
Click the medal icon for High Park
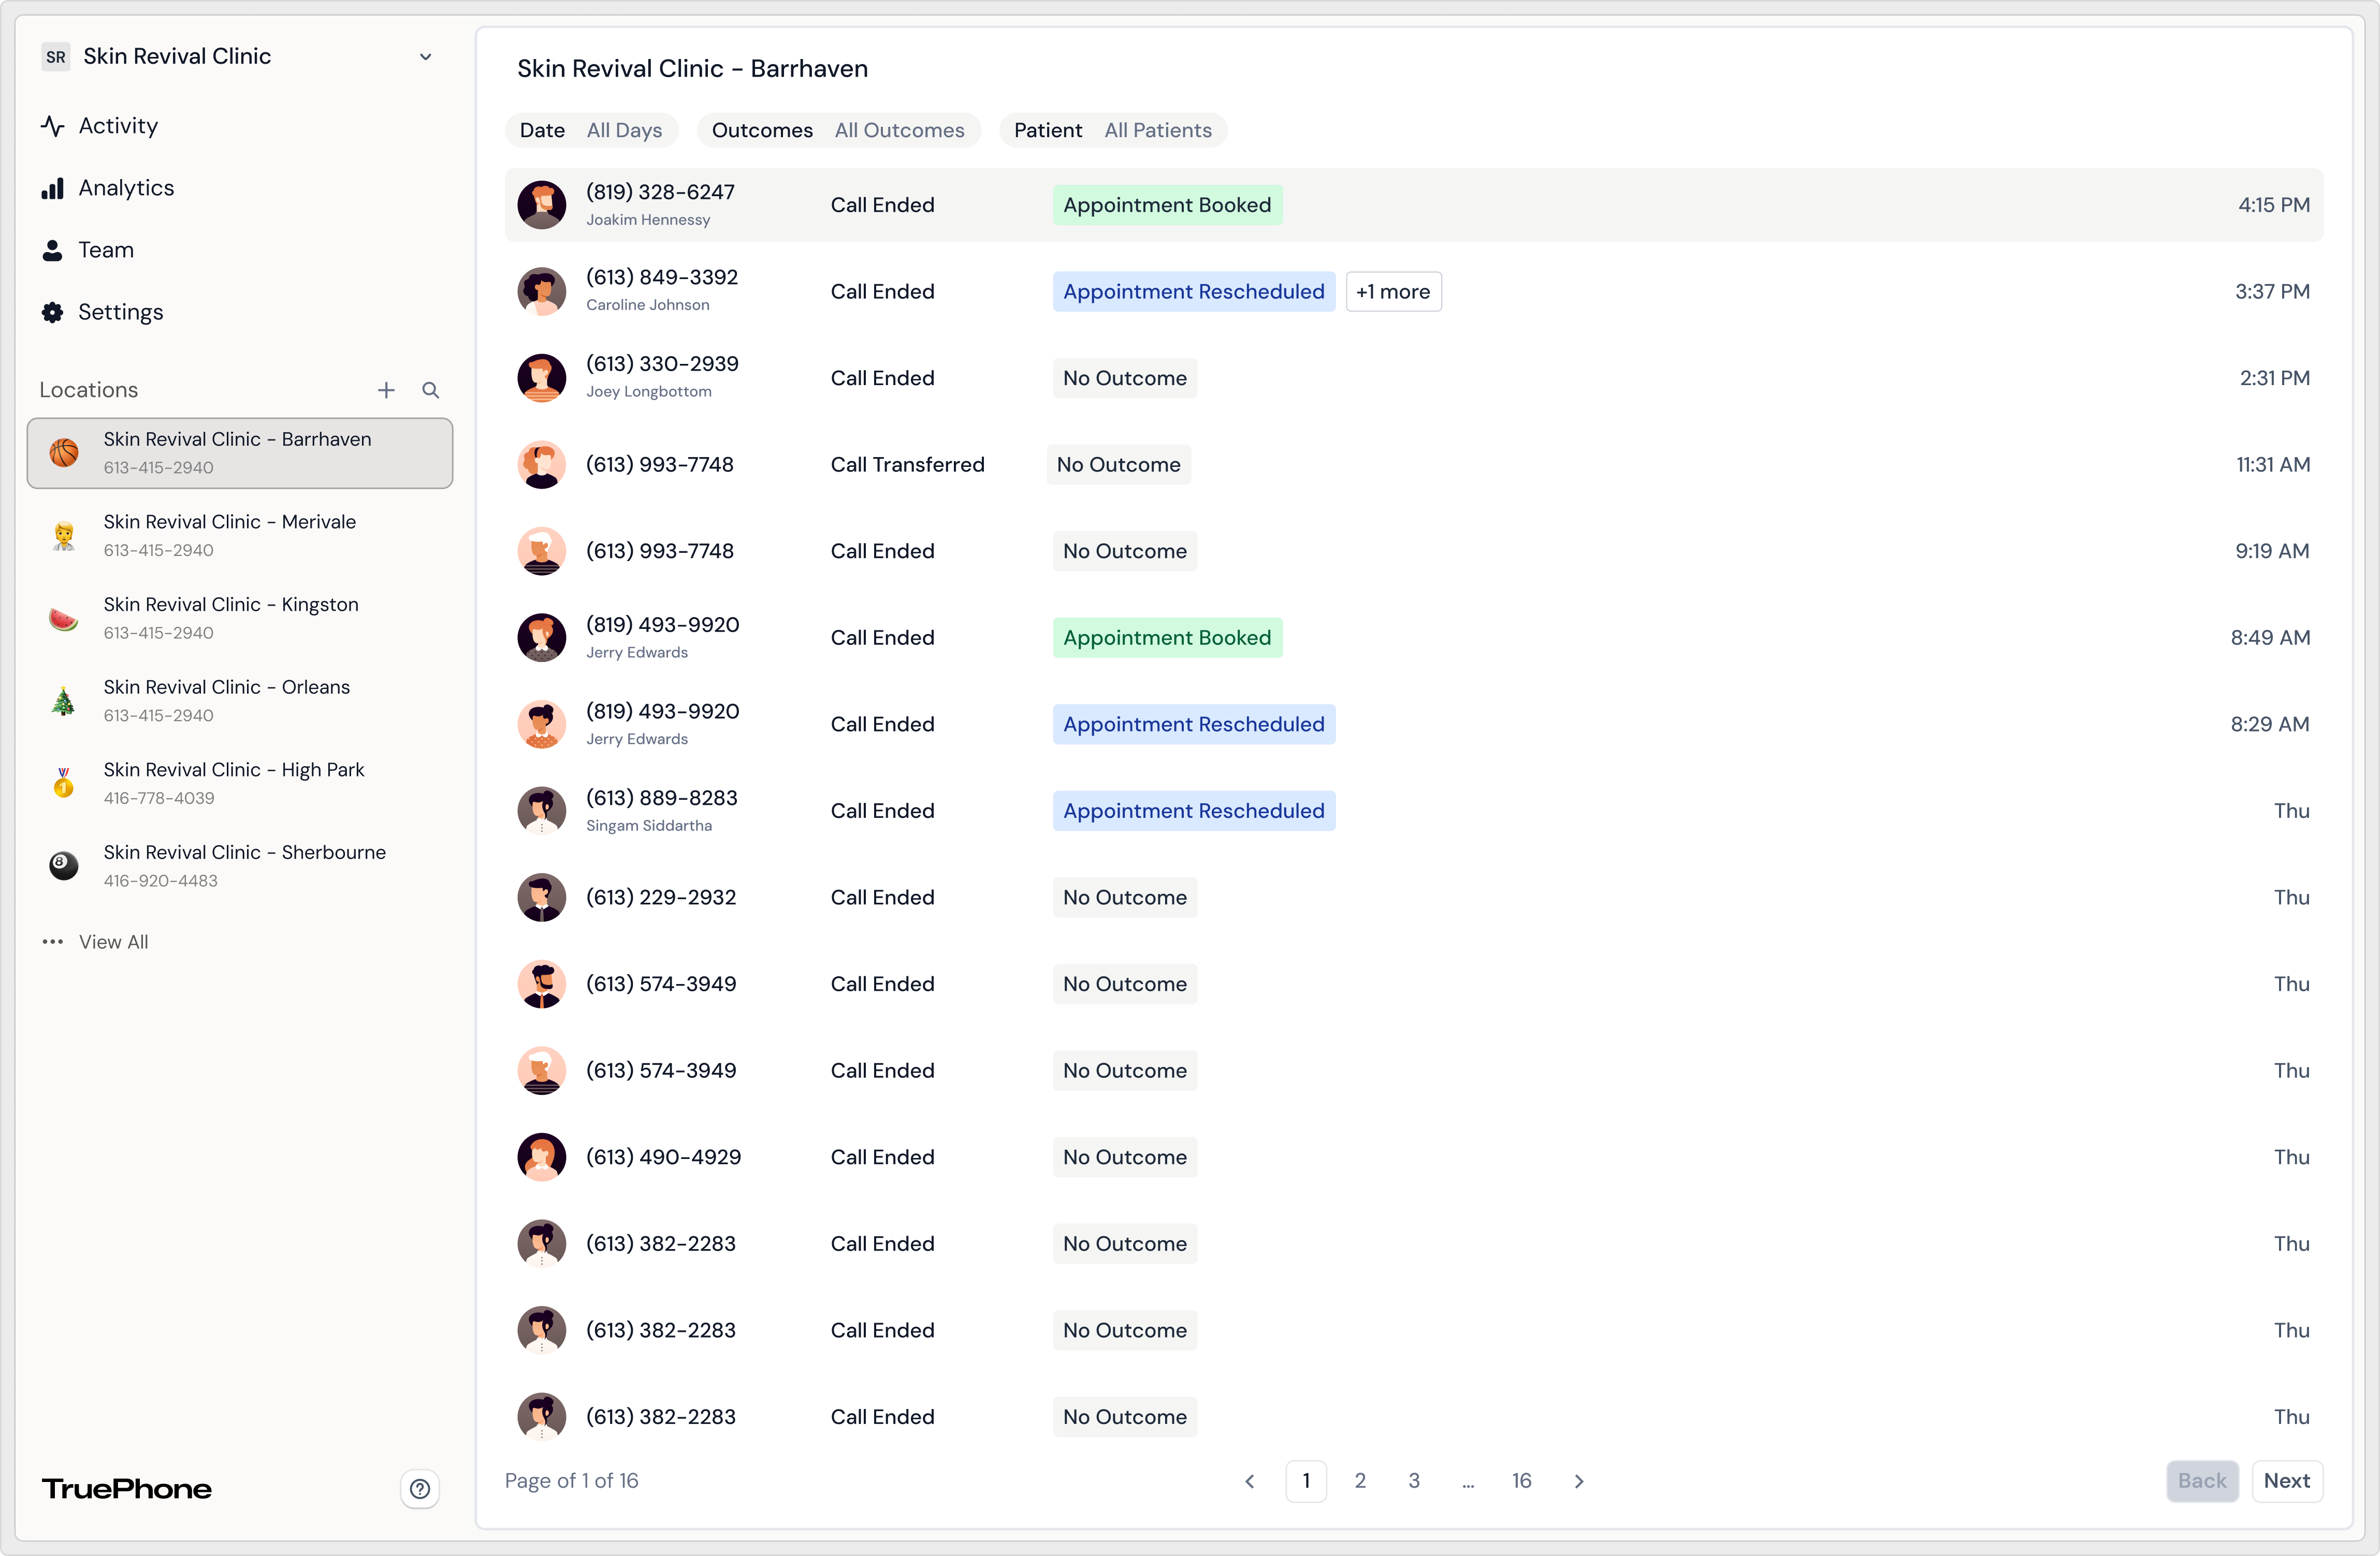tap(64, 784)
